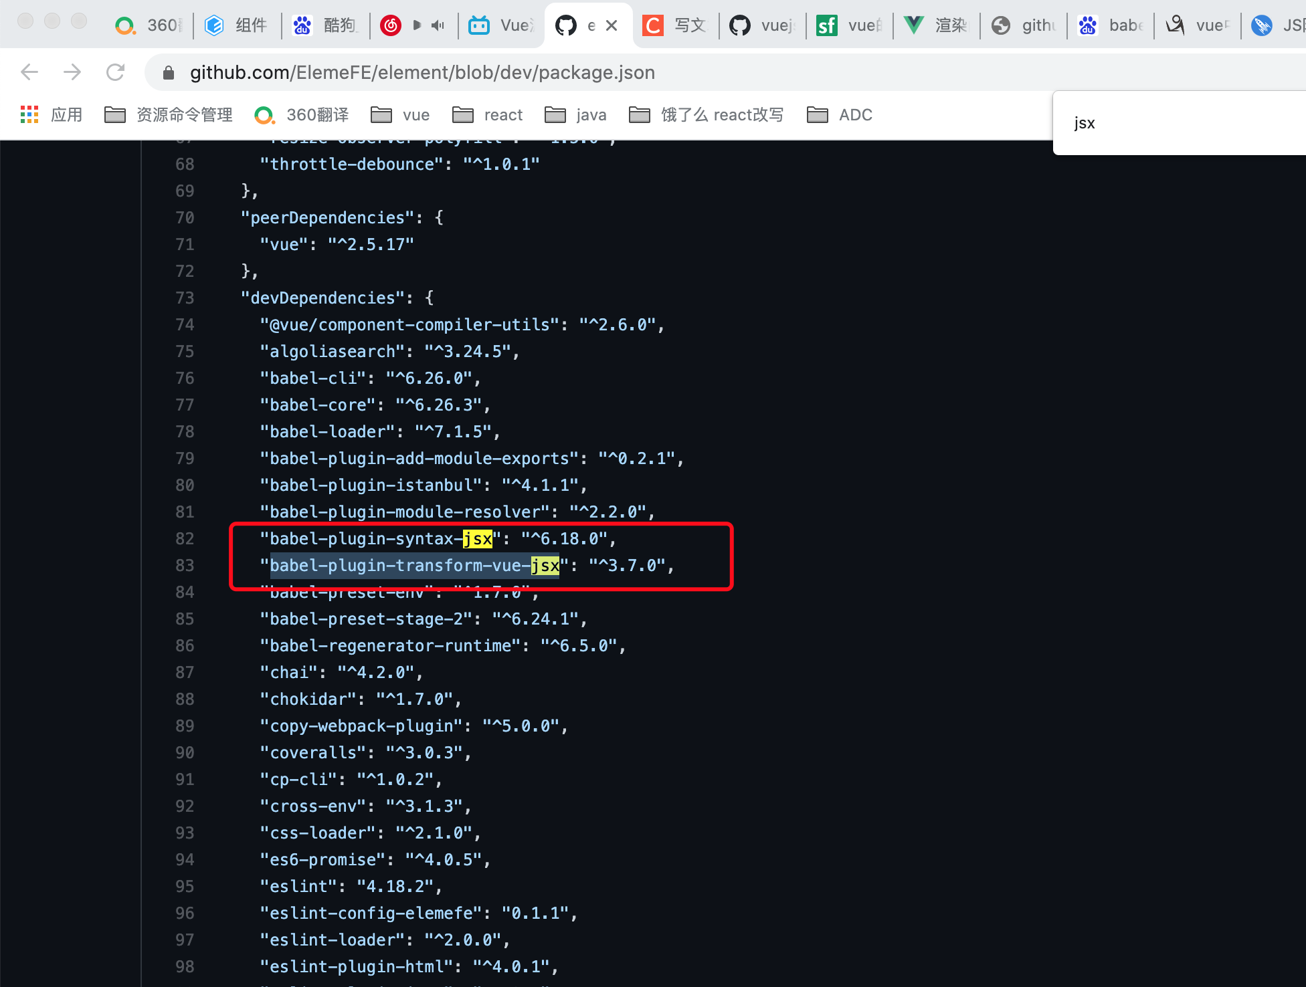Click the "es6-promise" entry
This screenshot has height=987, width=1306.
pos(375,860)
